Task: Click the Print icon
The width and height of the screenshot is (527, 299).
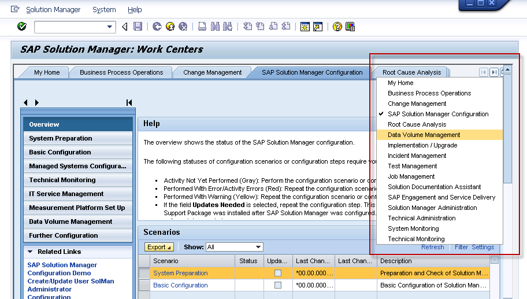Action: [x=202, y=26]
